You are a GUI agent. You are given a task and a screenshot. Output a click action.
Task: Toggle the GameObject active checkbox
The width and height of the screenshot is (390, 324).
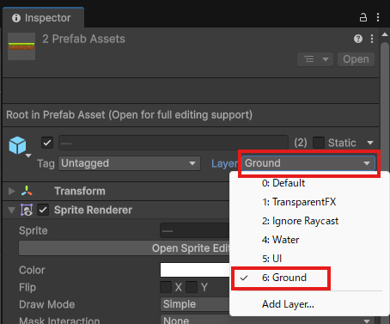pos(47,143)
